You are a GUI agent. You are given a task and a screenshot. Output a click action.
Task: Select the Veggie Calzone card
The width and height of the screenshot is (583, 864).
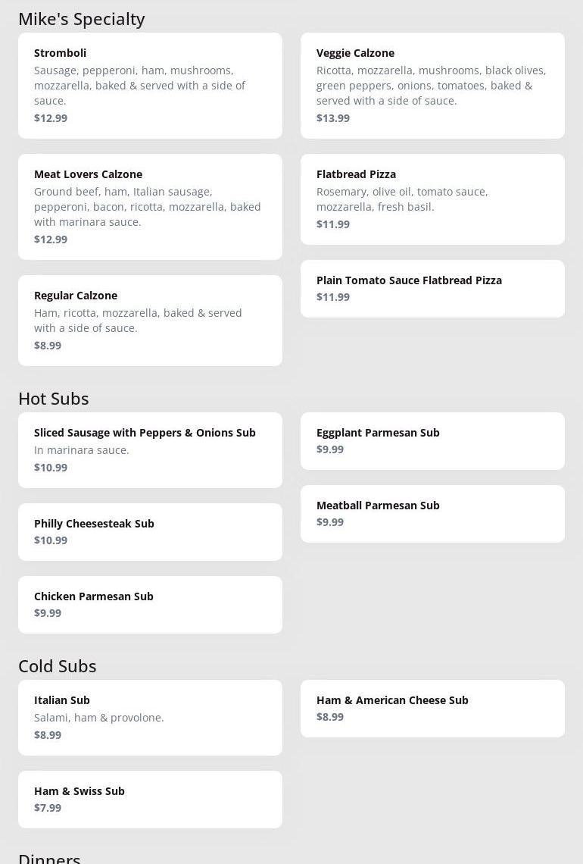coord(432,85)
